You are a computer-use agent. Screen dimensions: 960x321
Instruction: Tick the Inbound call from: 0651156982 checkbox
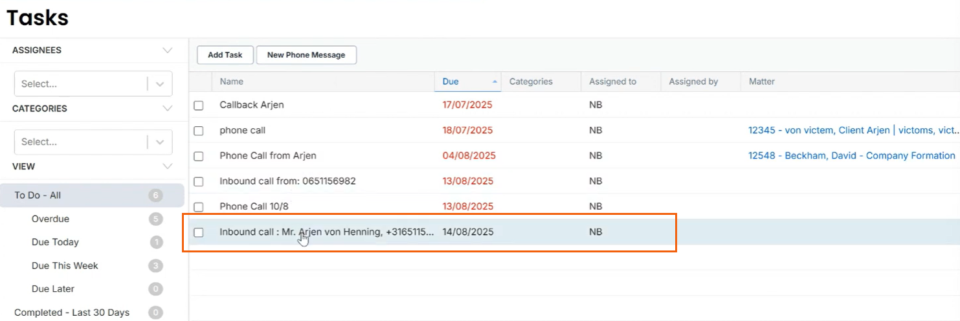pos(199,182)
